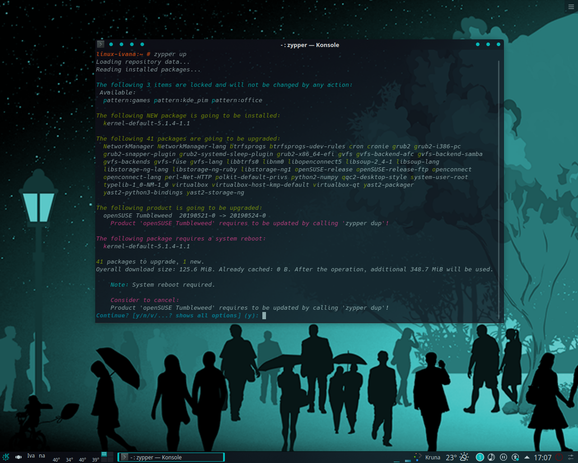Viewport: 578px width, 463px height.
Task: Open the notifications indicator showing 1
Action: click(x=480, y=457)
